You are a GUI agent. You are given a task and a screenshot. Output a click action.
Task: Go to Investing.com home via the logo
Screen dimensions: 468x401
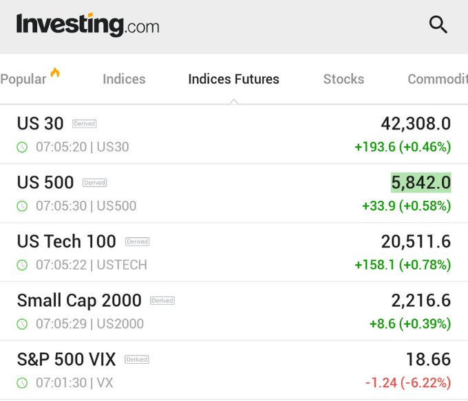click(88, 25)
